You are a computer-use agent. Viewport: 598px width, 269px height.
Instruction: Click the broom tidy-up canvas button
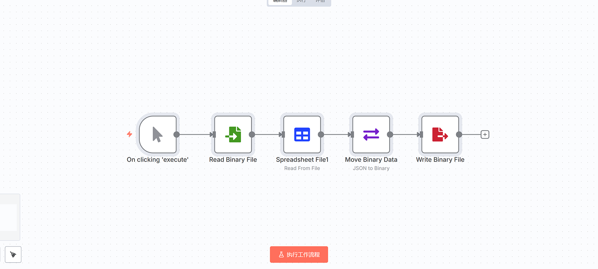[x=13, y=254]
